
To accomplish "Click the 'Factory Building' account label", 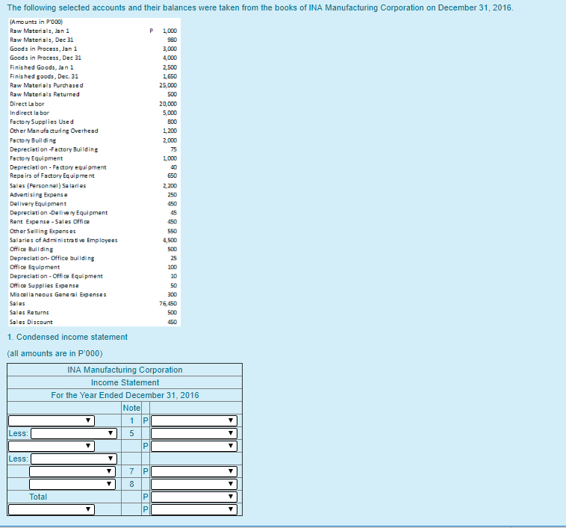I will 33,140.
